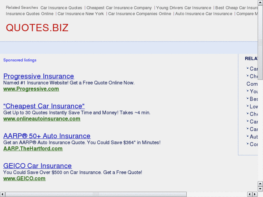The height and width of the screenshot is (197, 263).
Task: Click the "Related Searches" header label
Action: click(x=22, y=8)
